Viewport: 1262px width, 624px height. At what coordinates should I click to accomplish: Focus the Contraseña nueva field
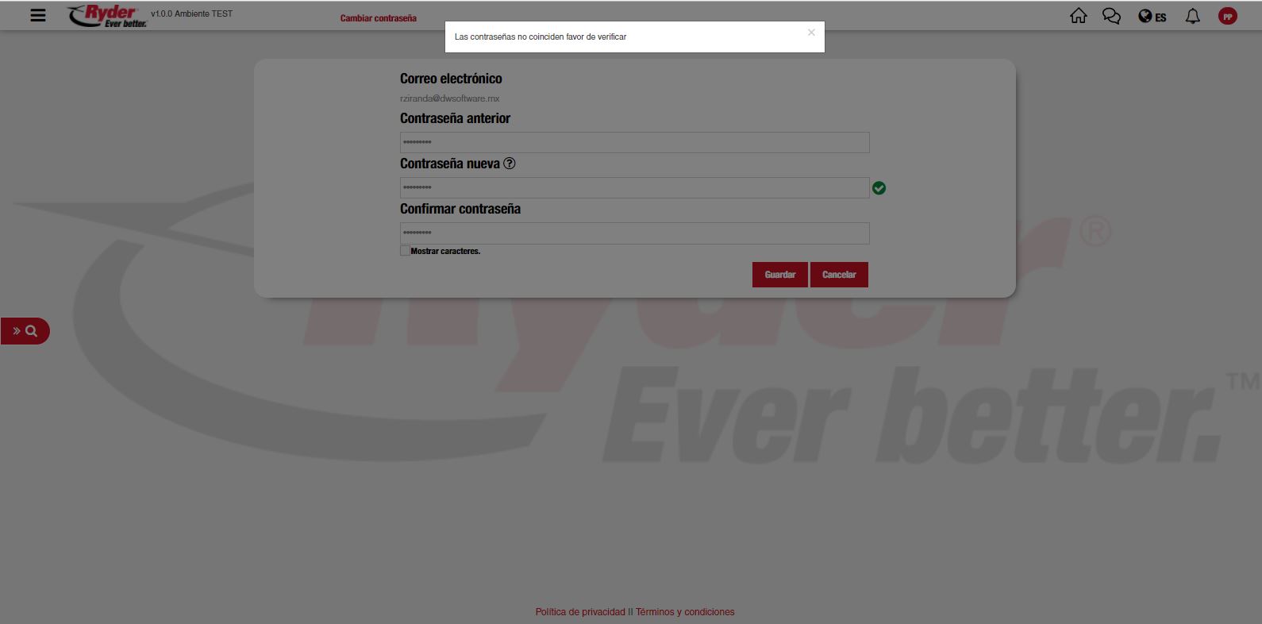click(x=634, y=187)
